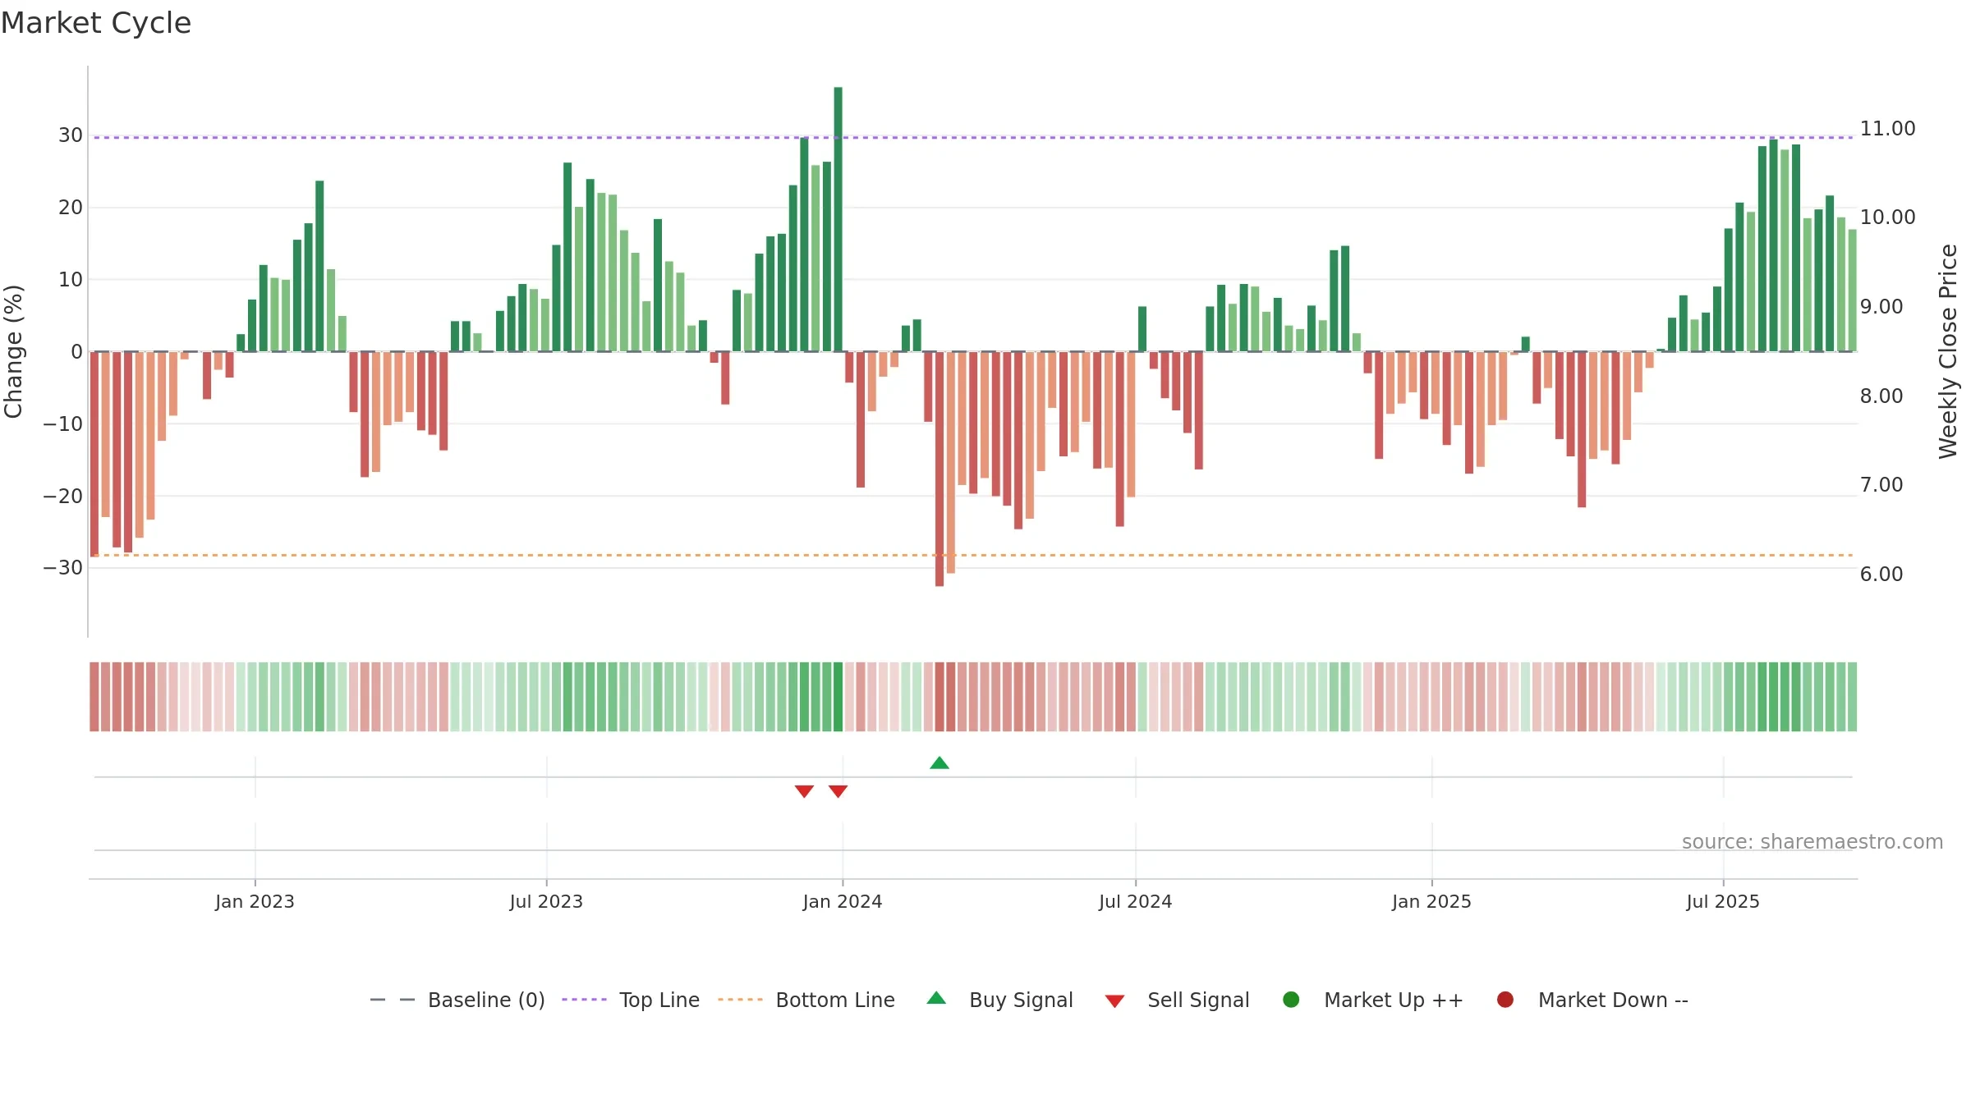
Task: Click the Market Cycle chart title
Action: click(x=96, y=23)
